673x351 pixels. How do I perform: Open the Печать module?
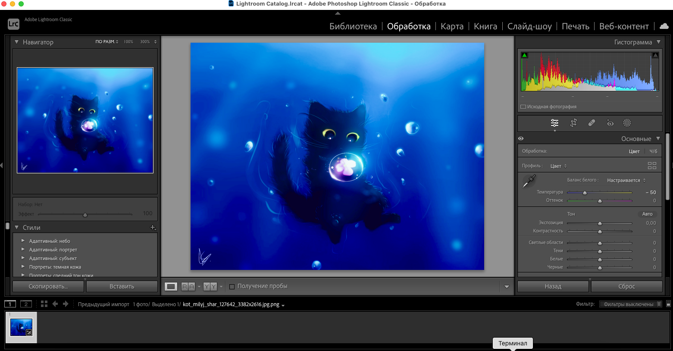tap(575, 26)
